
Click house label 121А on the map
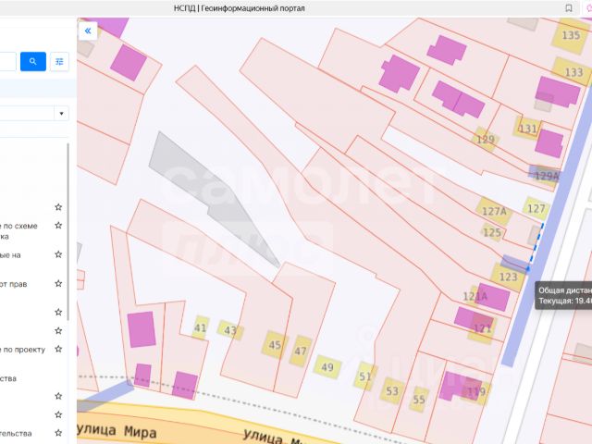tap(475, 296)
